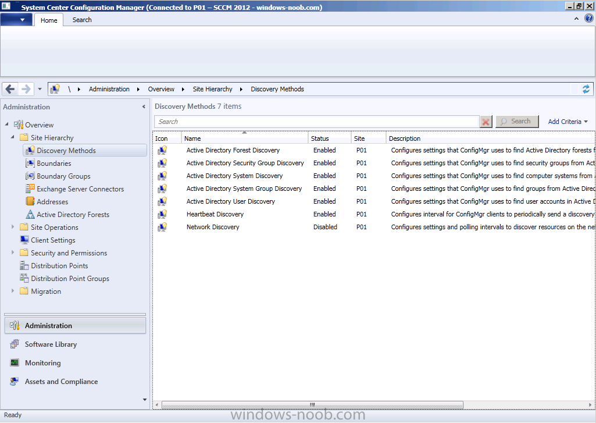This screenshot has width=596, height=423.
Task: Select the Network Discovery row icon
Action: (x=162, y=227)
